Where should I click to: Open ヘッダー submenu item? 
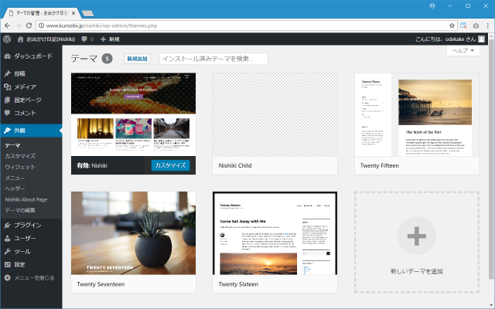click(15, 188)
